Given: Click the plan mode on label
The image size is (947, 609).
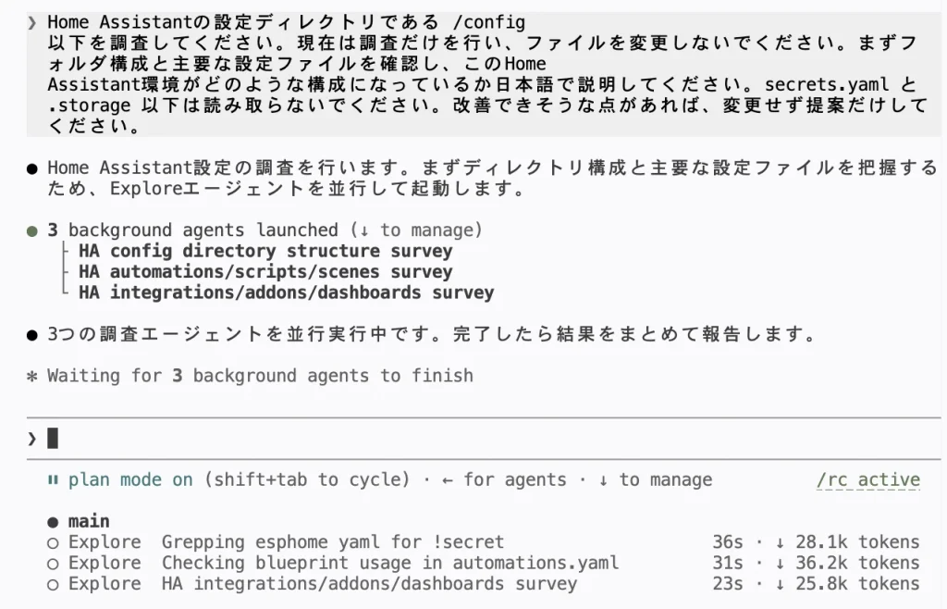Looking at the screenshot, I should [130, 479].
